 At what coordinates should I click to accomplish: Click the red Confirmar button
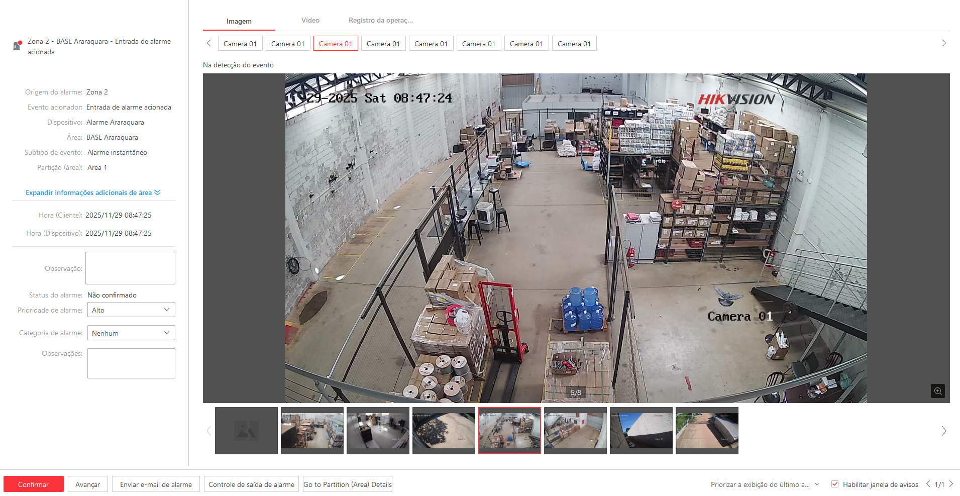coord(34,484)
